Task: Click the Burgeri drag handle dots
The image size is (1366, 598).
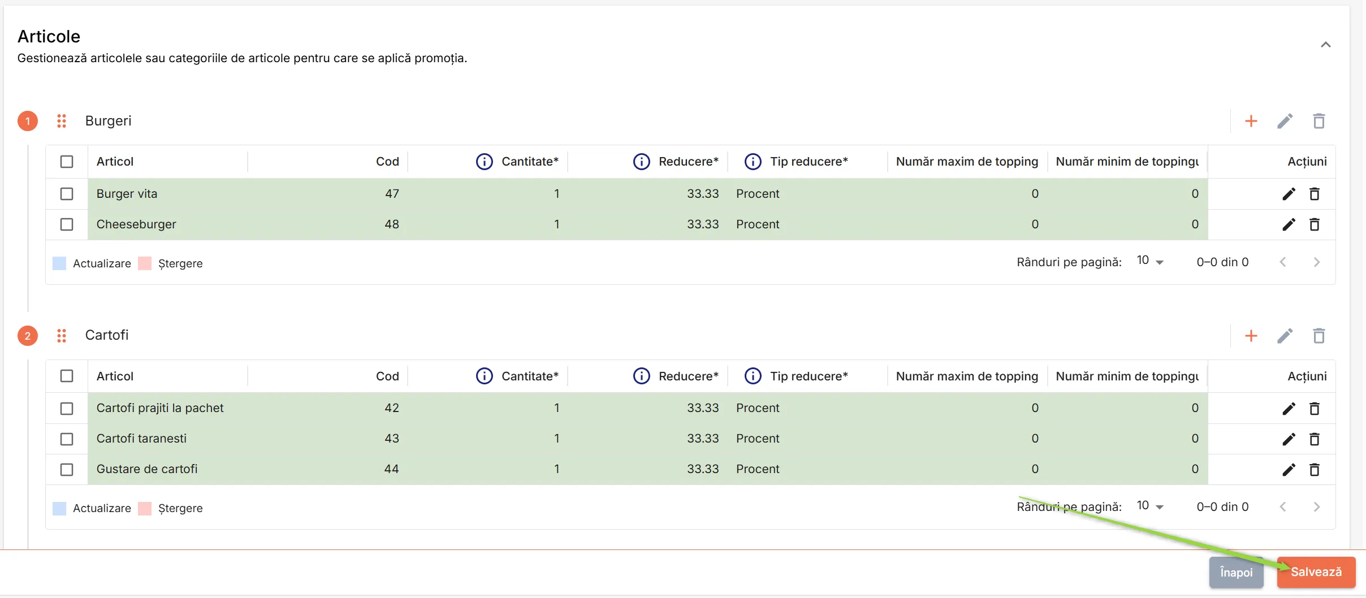Action: pyautogui.click(x=62, y=121)
